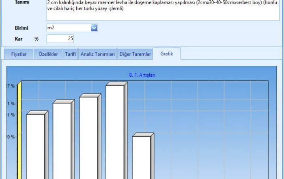
Task: Select the Grafik tab
Action: click(x=167, y=54)
